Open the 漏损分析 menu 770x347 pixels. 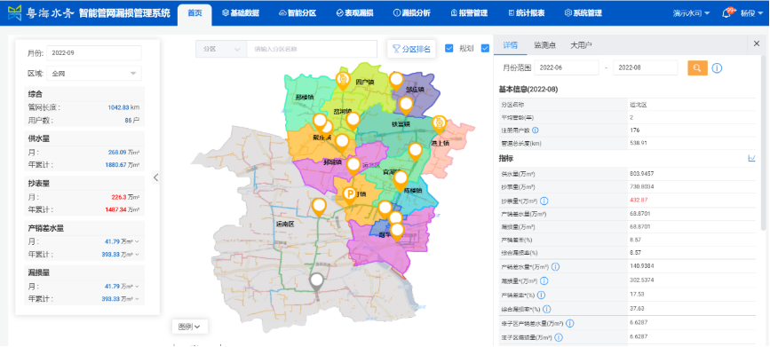click(x=412, y=13)
